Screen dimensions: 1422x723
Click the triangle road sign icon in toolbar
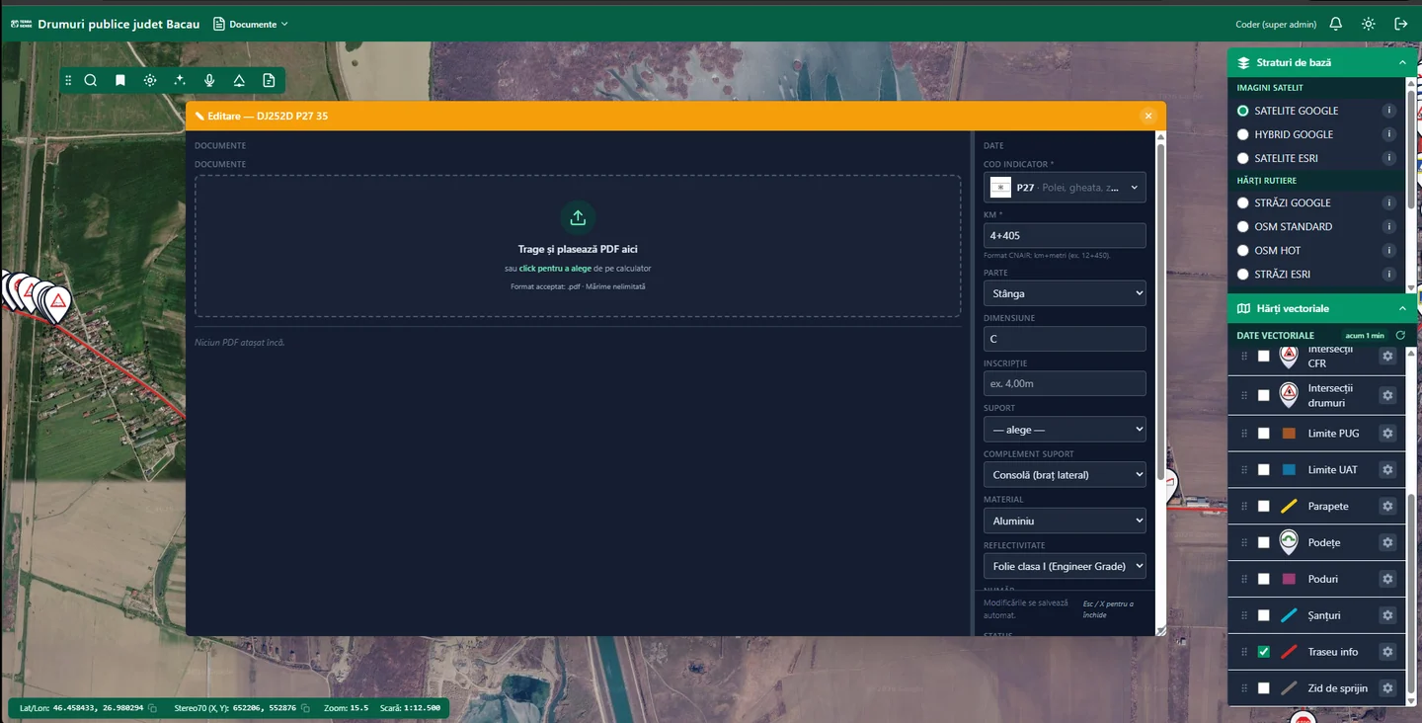click(x=239, y=81)
